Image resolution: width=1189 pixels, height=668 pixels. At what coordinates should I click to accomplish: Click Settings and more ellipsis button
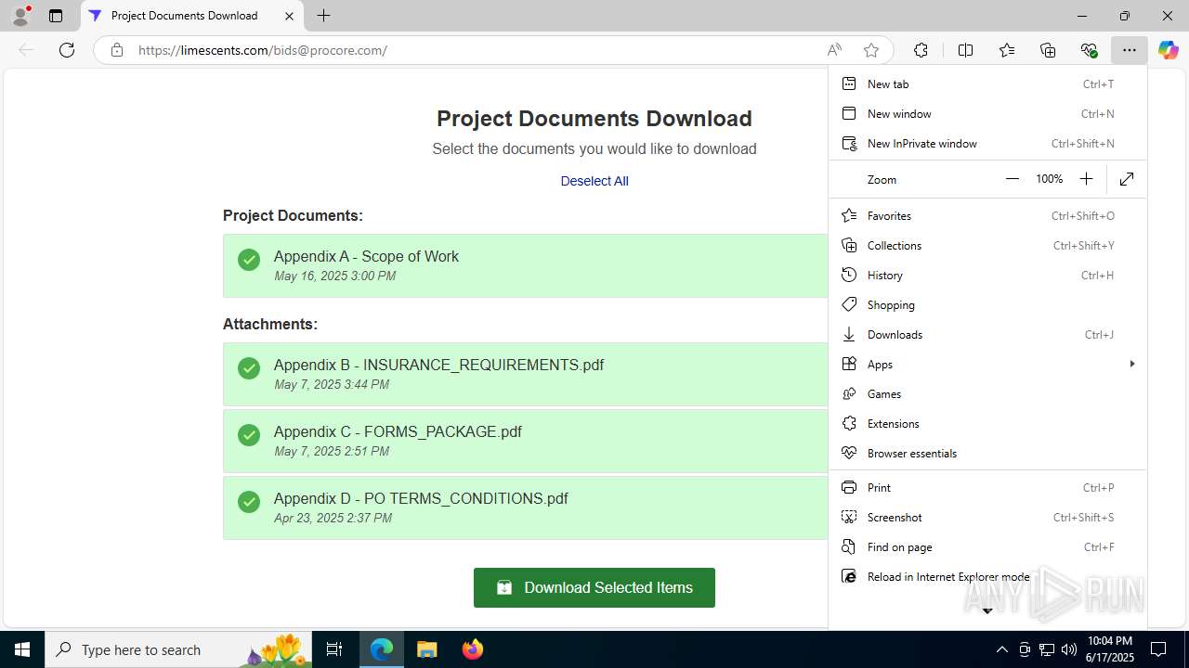tap(1129, 50)
